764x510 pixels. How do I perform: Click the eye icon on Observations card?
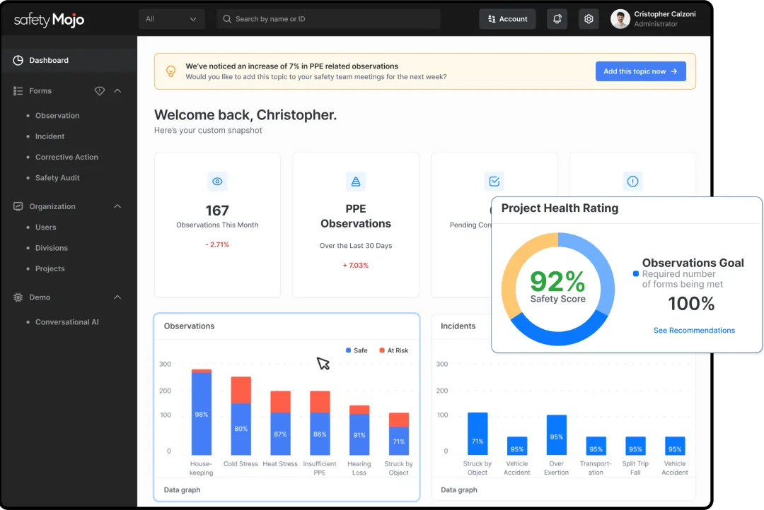(x=217, y=182)
